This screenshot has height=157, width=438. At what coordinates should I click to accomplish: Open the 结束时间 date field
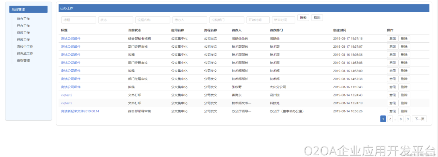point(283,20)
